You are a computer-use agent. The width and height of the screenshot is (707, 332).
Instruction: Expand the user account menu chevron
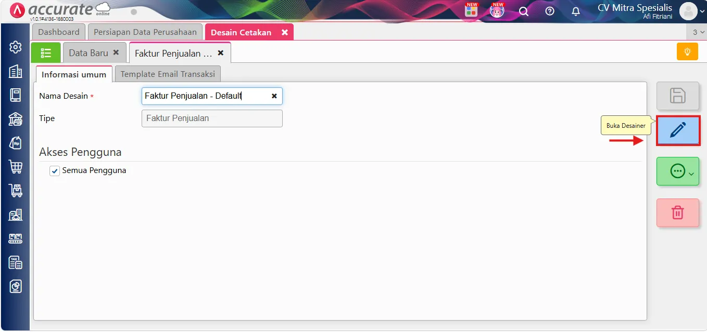coord(701,12)
